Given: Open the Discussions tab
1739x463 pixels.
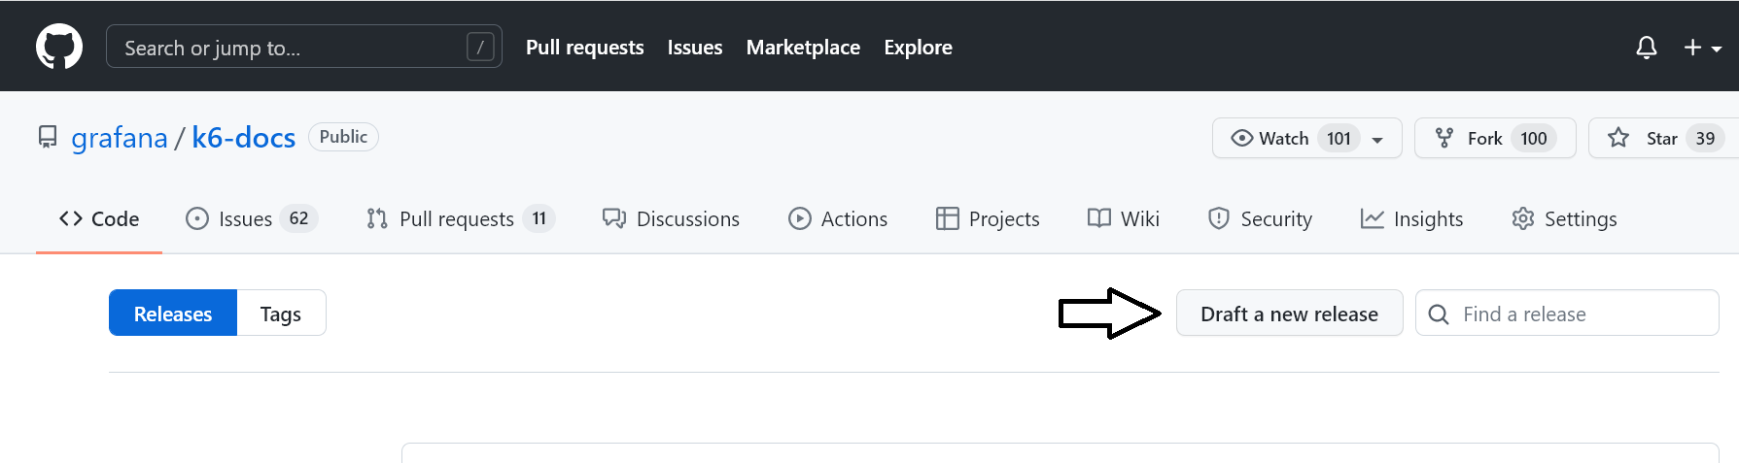Looking at the screenshot, I should [x=671, y=218].
